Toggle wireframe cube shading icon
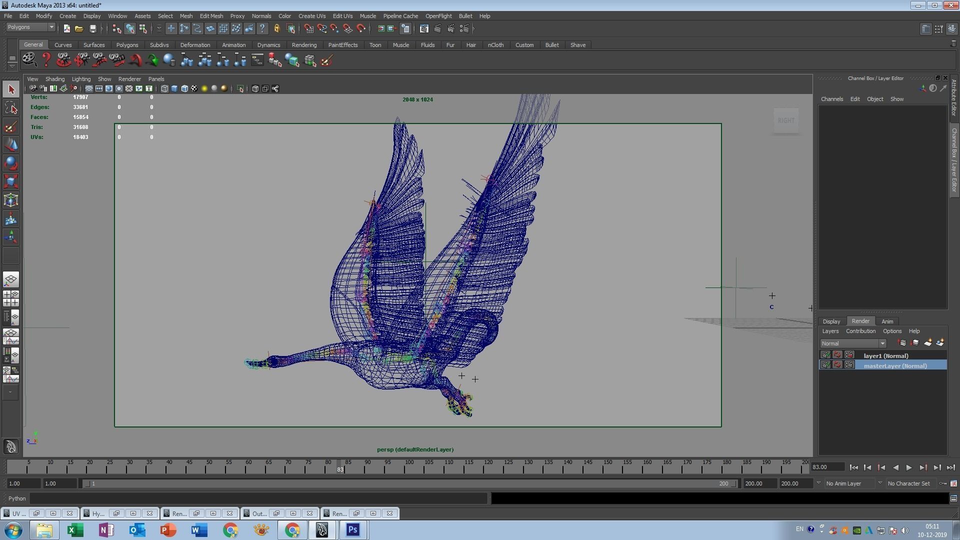The image size is (960, 540). pos(164,89)
